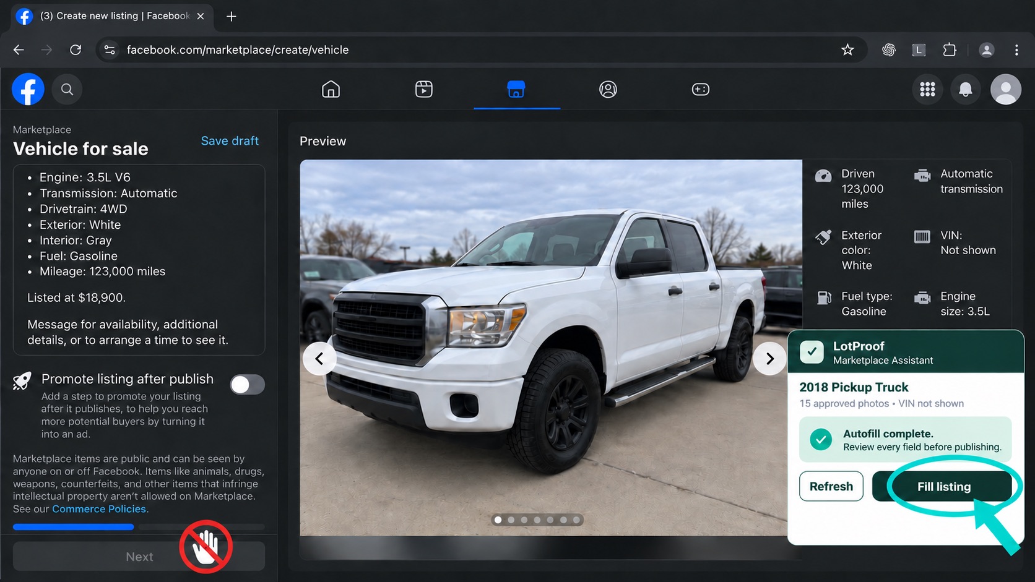The image size is (1035, 582).
Task: Click the VIN barcode icon
Action: point(922,236)
